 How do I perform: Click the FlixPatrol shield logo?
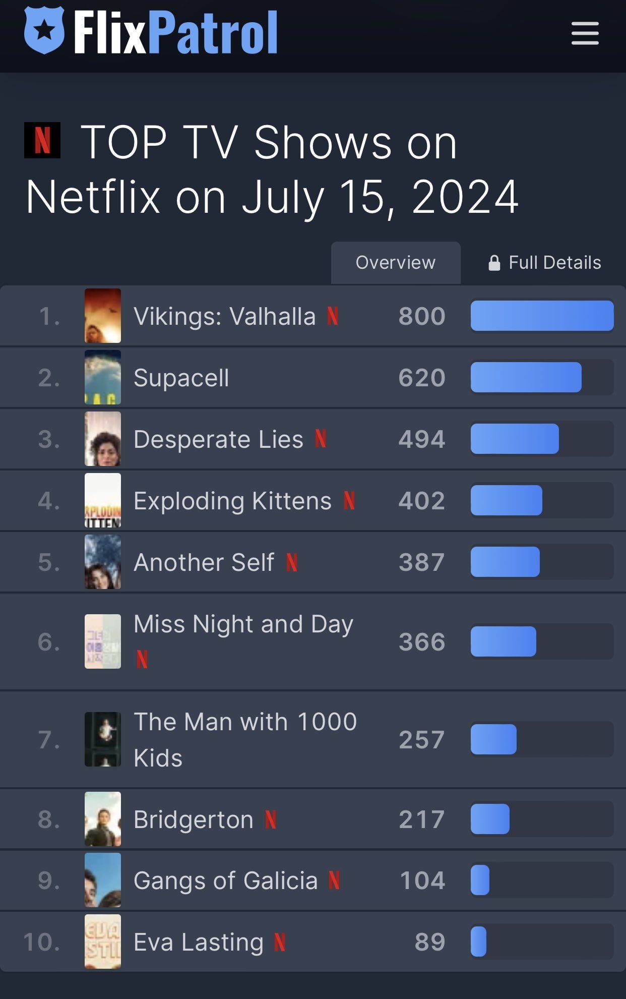[x=44, y=30]
